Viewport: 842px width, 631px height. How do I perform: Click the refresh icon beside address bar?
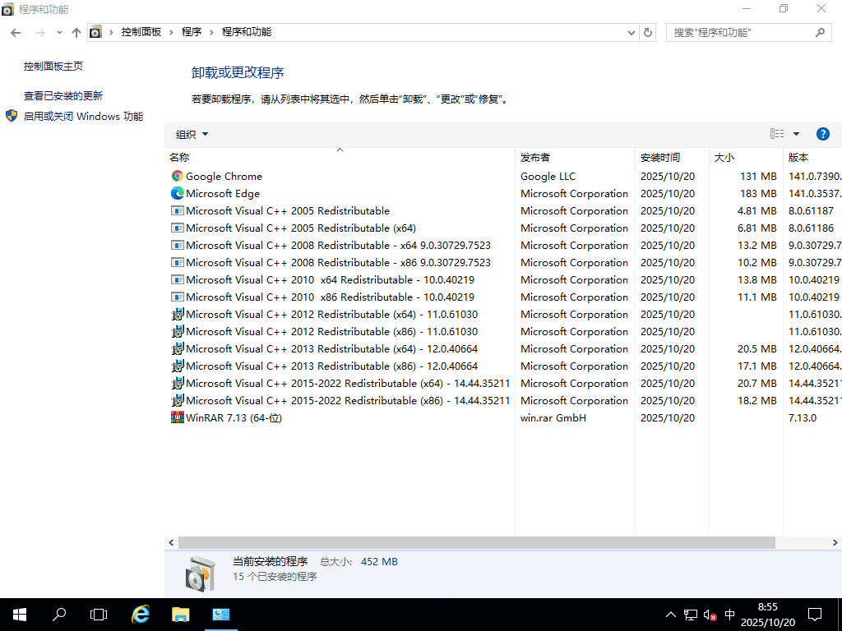pos(649,32)
